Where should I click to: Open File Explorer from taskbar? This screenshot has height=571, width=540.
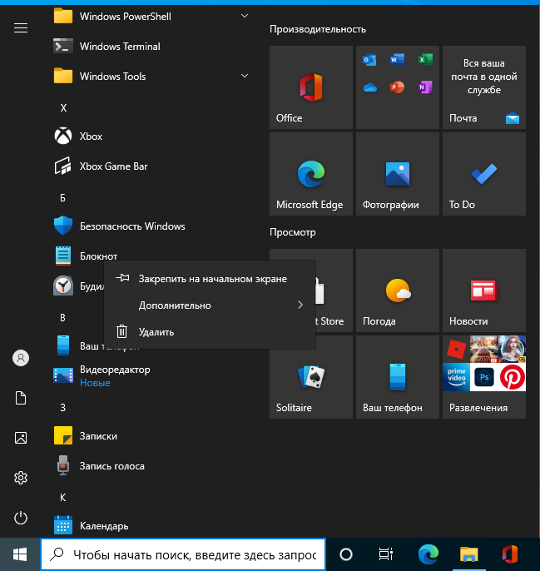469,554
